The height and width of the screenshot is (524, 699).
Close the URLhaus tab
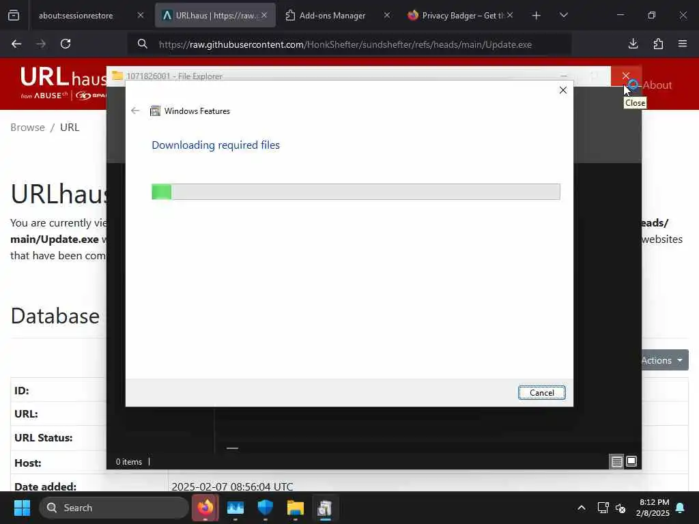coord(264,15)
